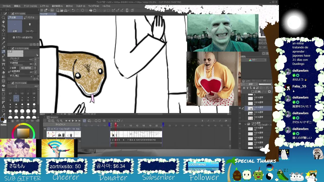The height and width of the screenshot is (182, 324).
Task: Open the レイヤー(L) menu
Action: [x=44, y=6]
